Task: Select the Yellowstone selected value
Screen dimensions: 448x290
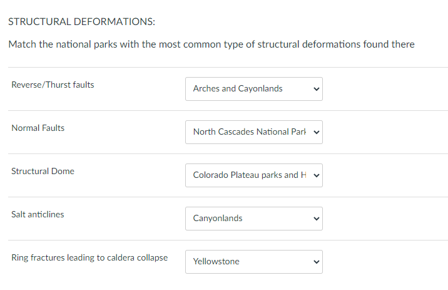Action: (216, 262)
